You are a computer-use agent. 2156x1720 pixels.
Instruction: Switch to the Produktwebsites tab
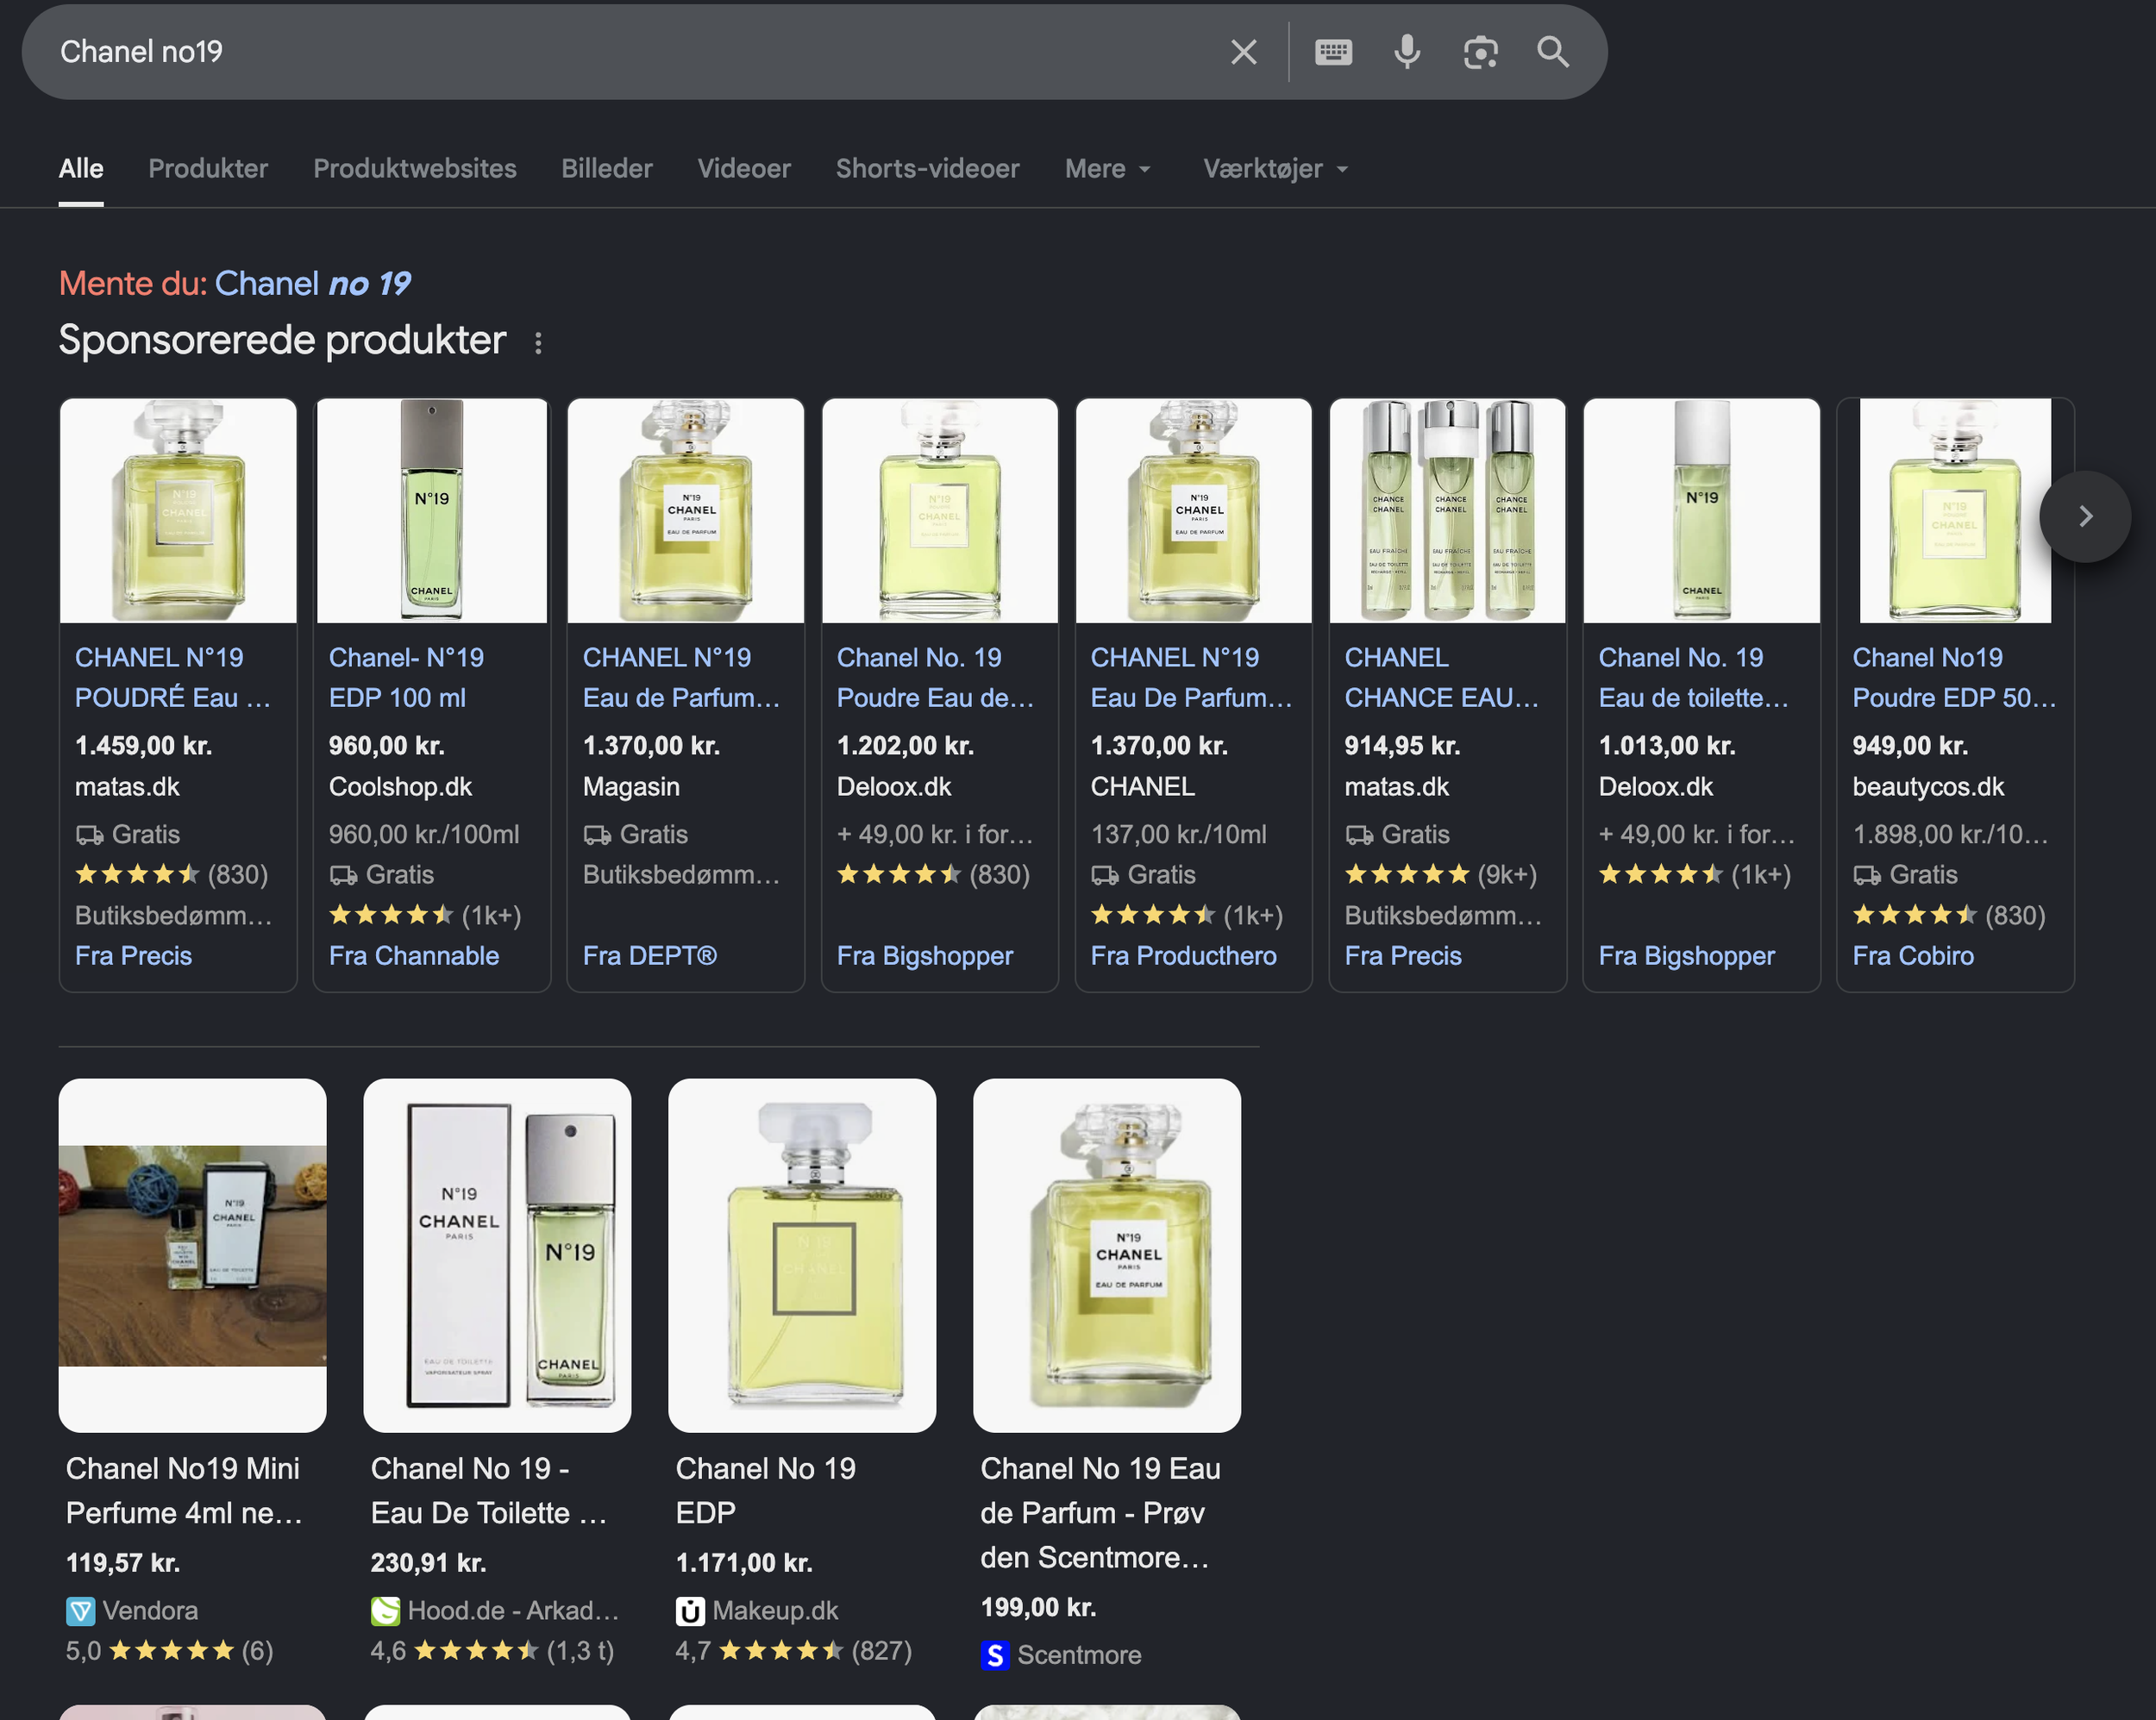click(415, 169)
